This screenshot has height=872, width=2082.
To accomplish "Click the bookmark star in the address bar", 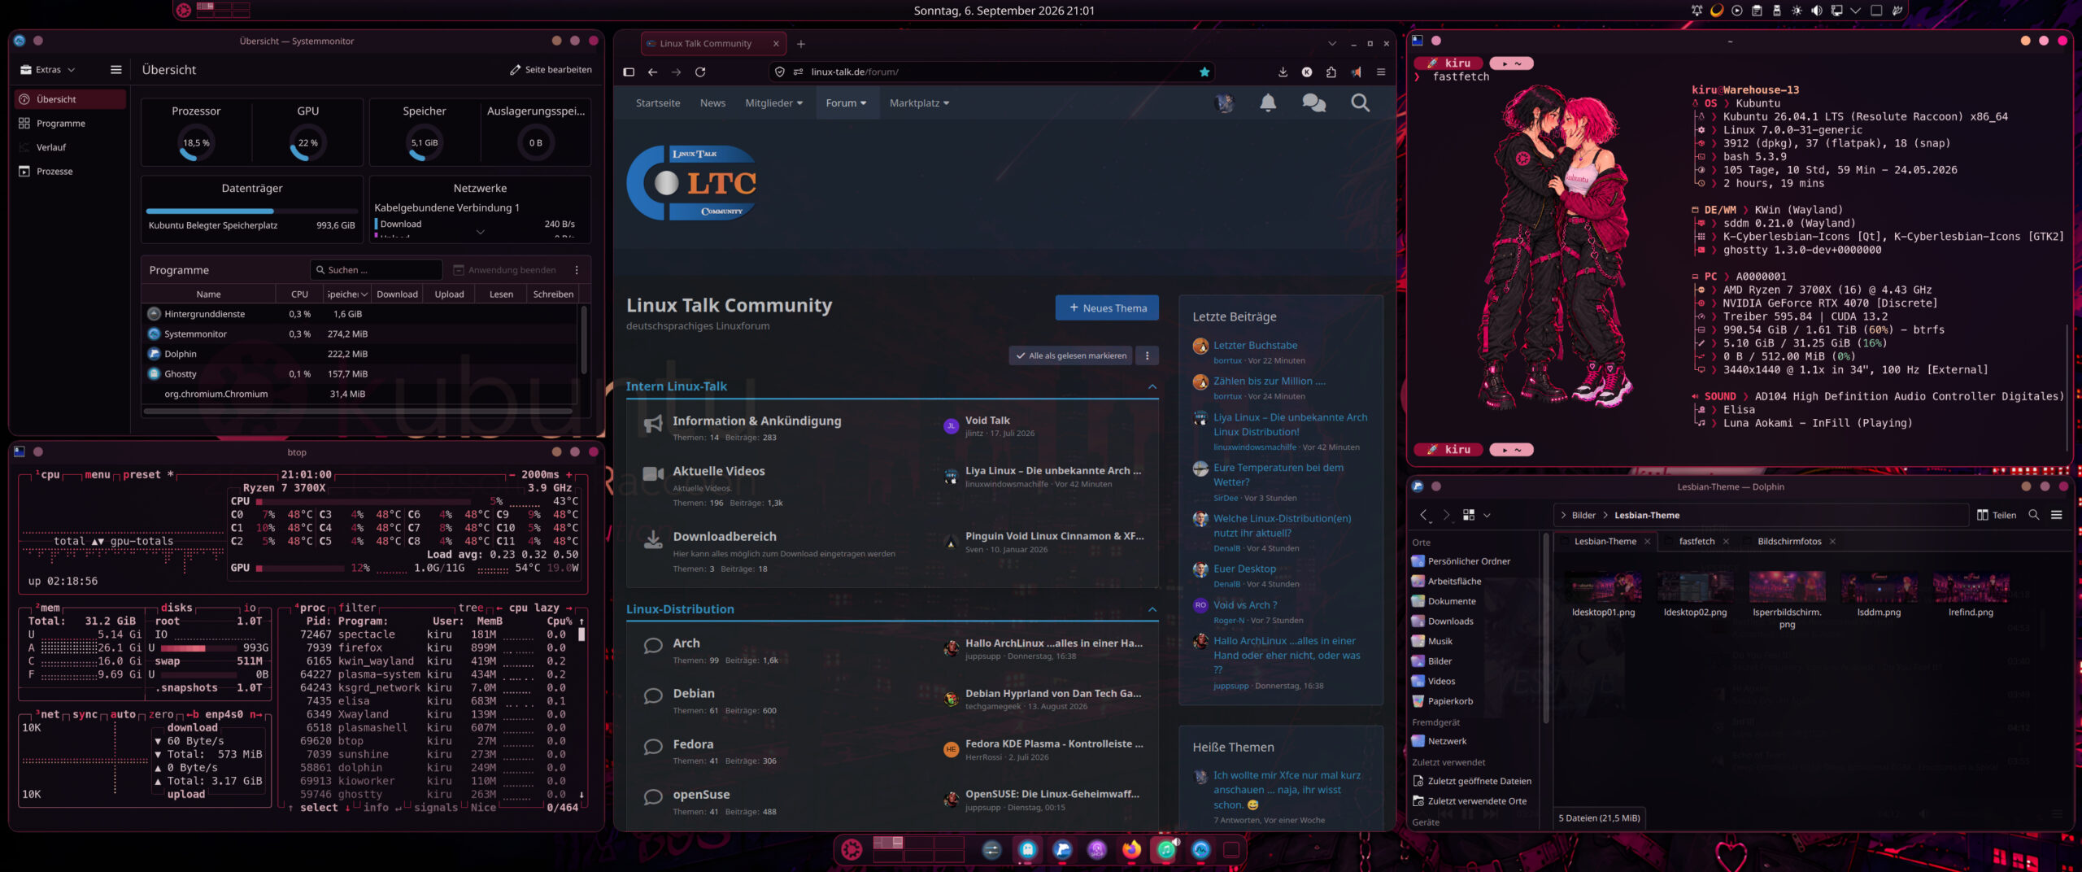I will click(x=1204, y=72).
